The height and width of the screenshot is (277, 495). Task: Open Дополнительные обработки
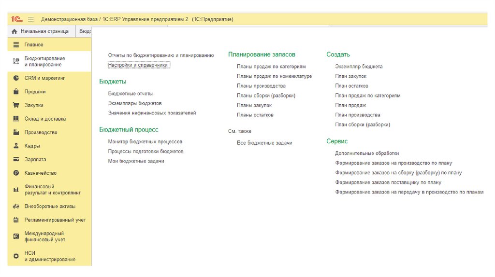(367, 153)
